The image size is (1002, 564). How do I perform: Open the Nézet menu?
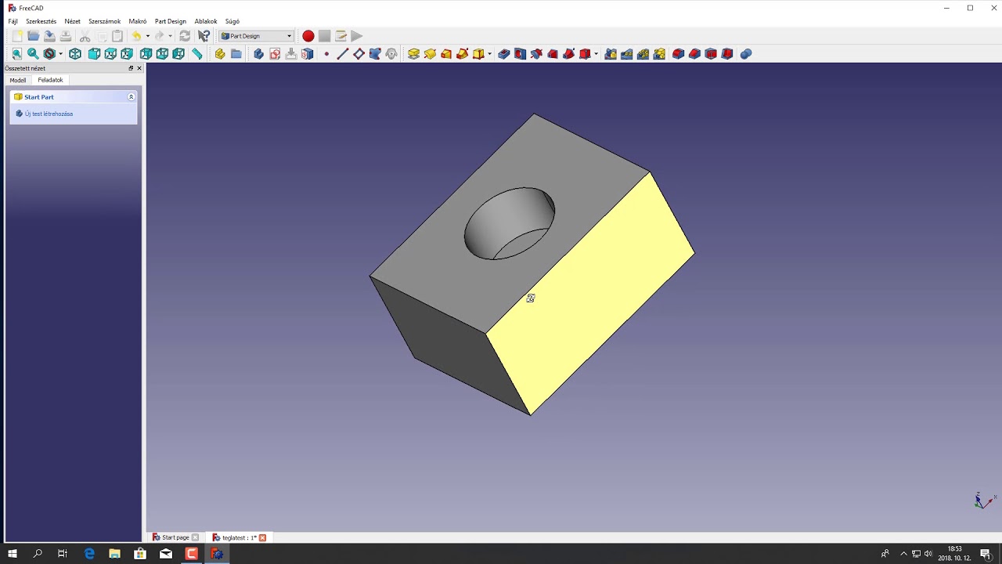pos(72,21)
